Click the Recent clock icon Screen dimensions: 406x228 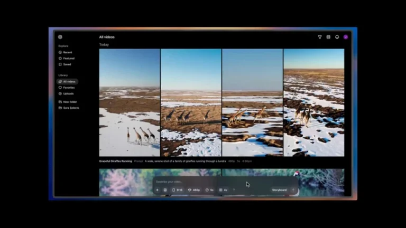60,52
